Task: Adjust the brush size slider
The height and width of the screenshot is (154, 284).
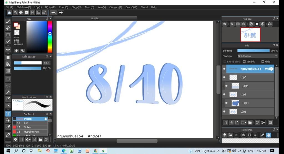Action: pos(28,63)
